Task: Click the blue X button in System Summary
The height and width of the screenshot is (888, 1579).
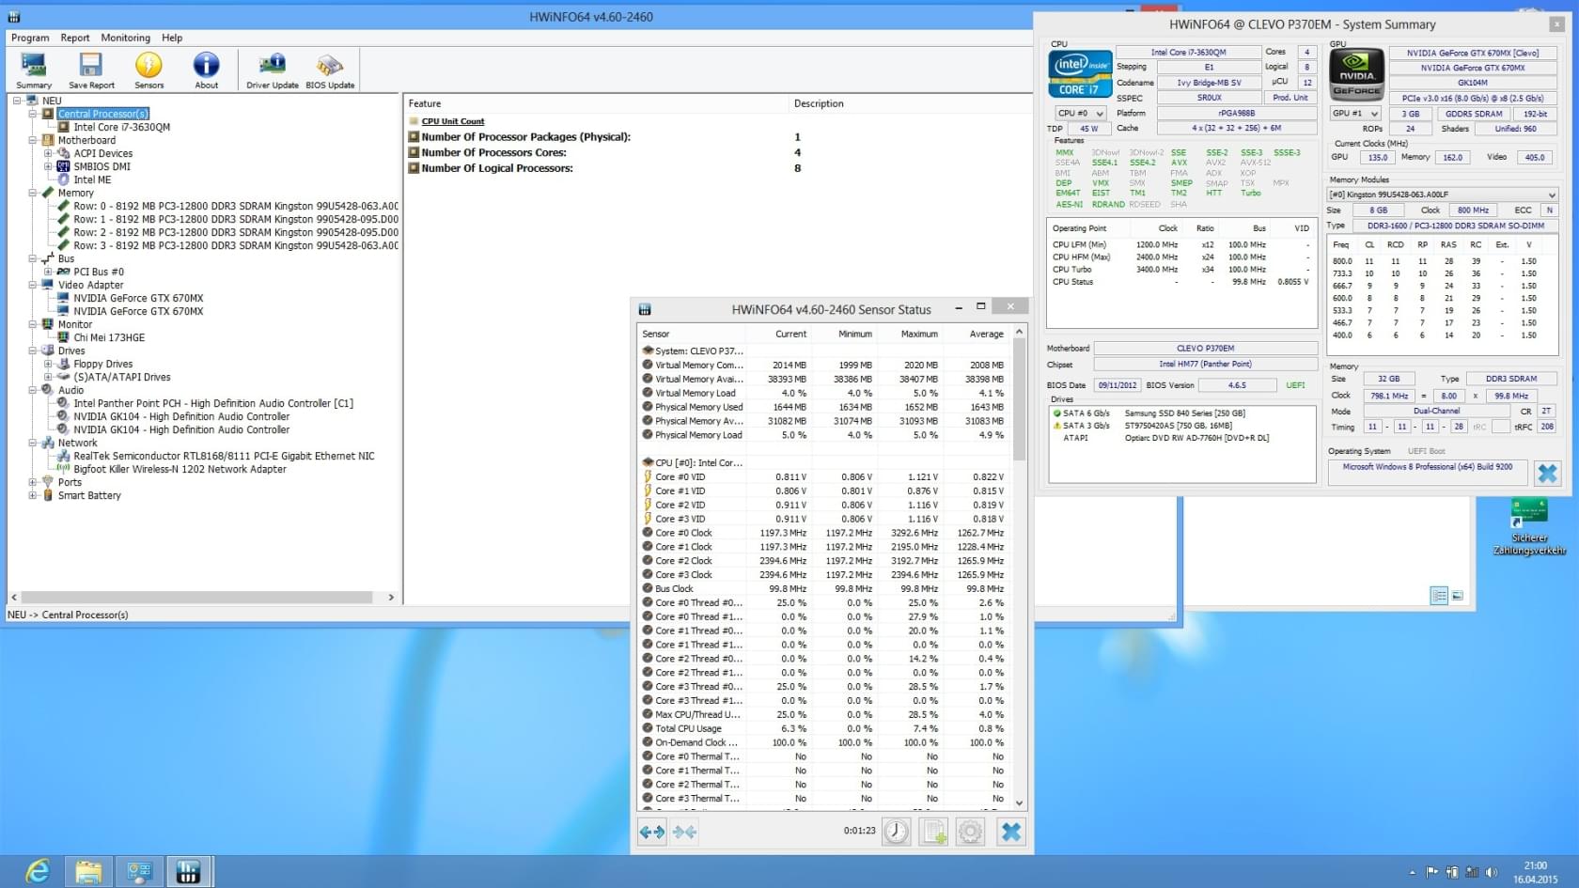Action: click(1547, 473)
